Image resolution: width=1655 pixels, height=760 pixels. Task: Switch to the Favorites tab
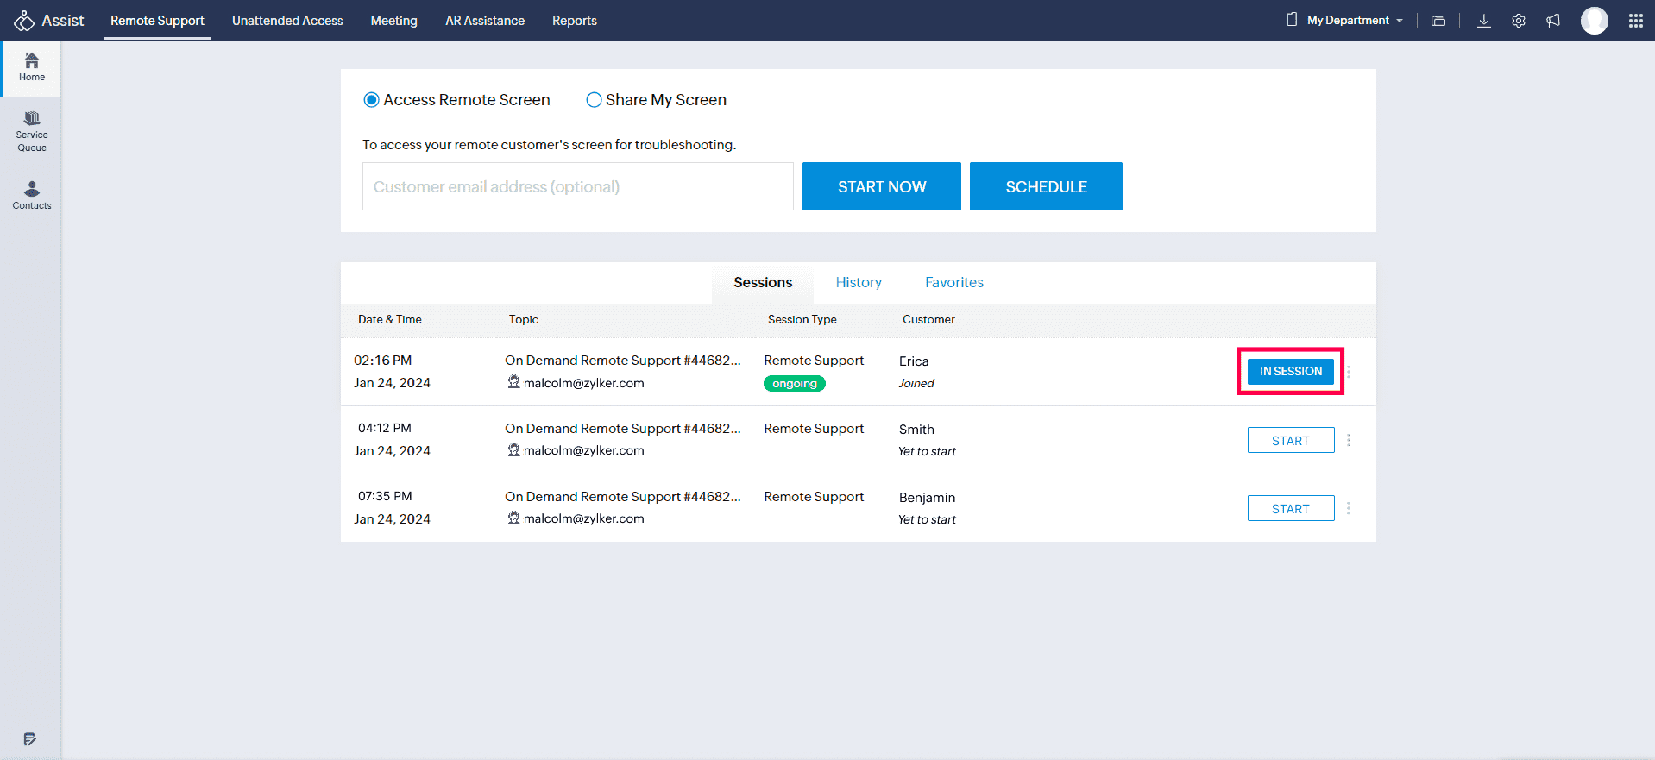click(x=954, y=282)
